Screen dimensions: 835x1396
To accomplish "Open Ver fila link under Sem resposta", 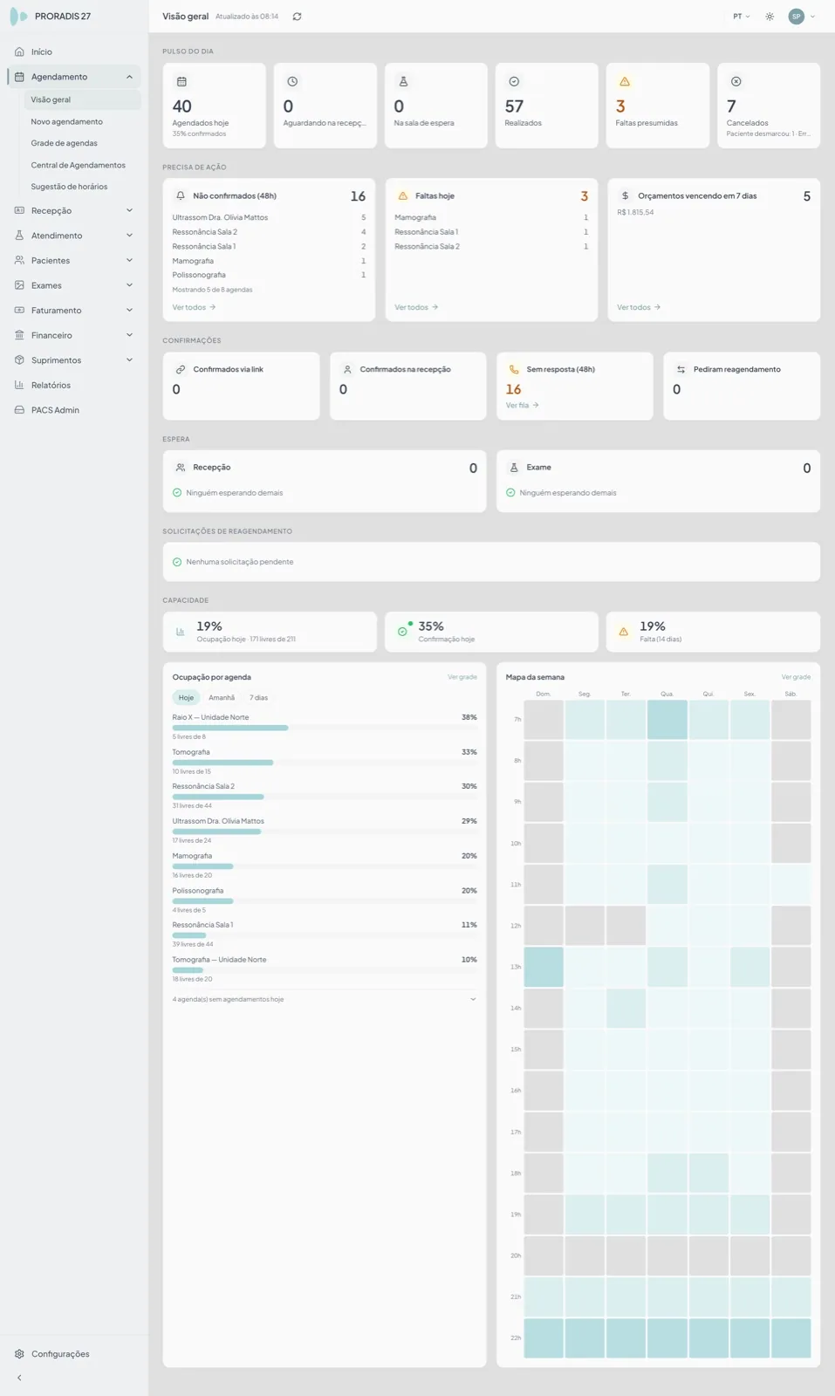I will (x=523, y=405).
